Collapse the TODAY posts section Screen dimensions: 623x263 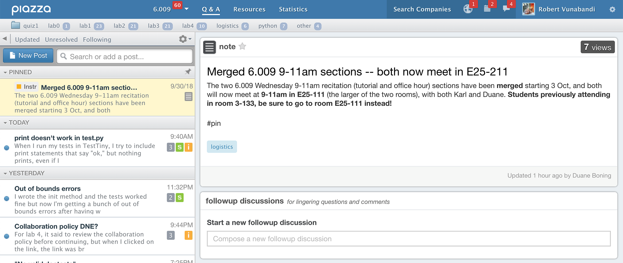(5, 123)
